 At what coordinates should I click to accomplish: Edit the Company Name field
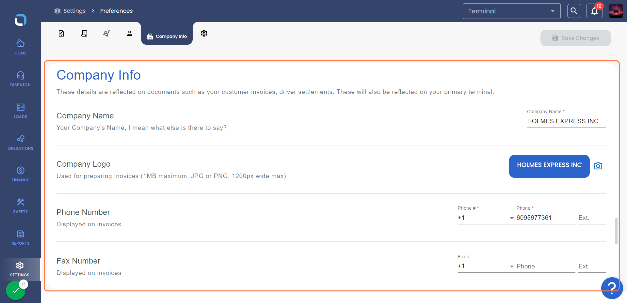pos(566,121)
